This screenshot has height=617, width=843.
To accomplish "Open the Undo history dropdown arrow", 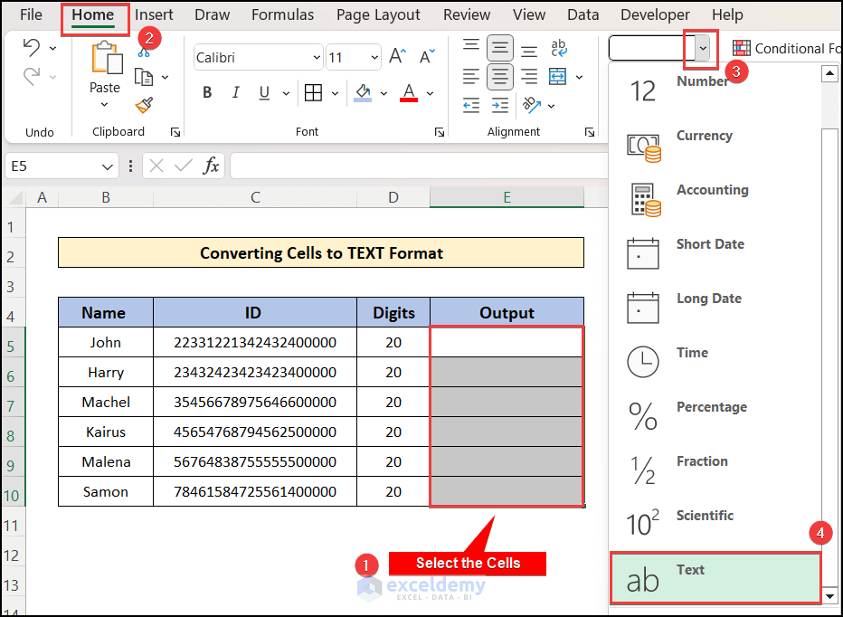I will (x=52, y=49).
